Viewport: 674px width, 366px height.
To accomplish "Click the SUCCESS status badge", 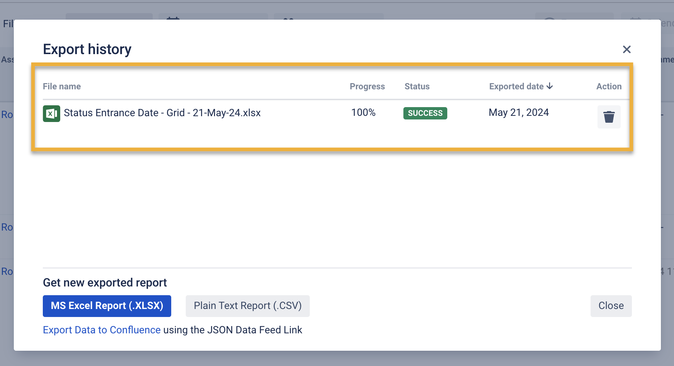I will [425, 113].
